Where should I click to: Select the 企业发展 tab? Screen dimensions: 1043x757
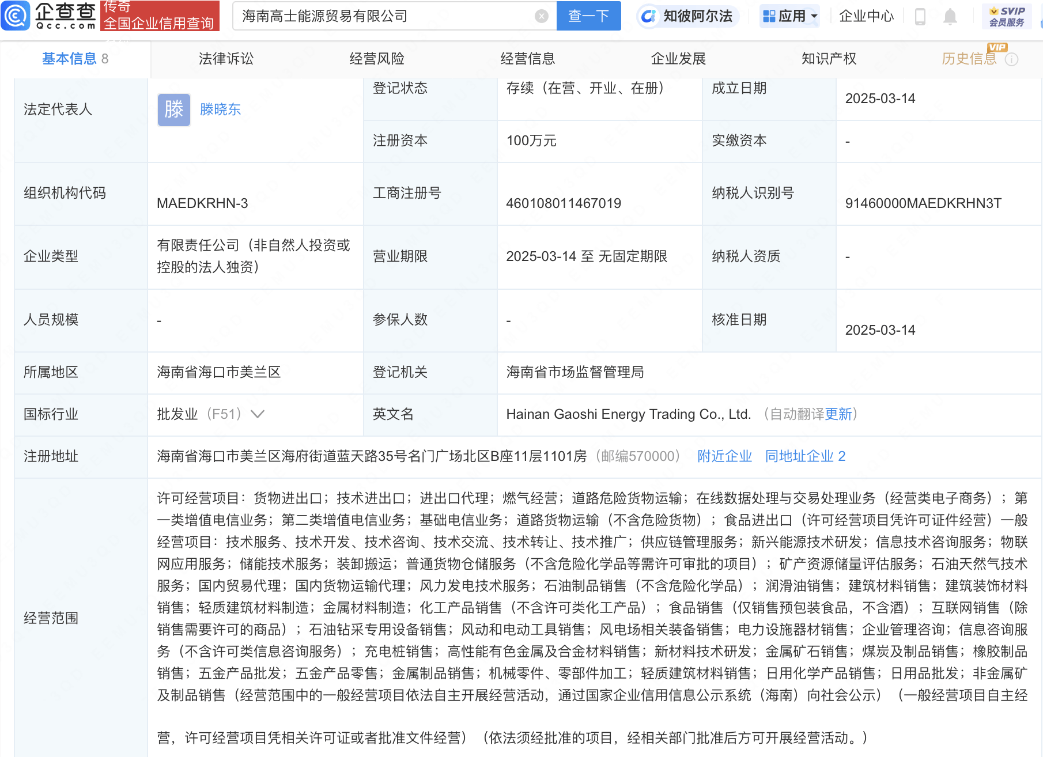(x=678, y=59)
